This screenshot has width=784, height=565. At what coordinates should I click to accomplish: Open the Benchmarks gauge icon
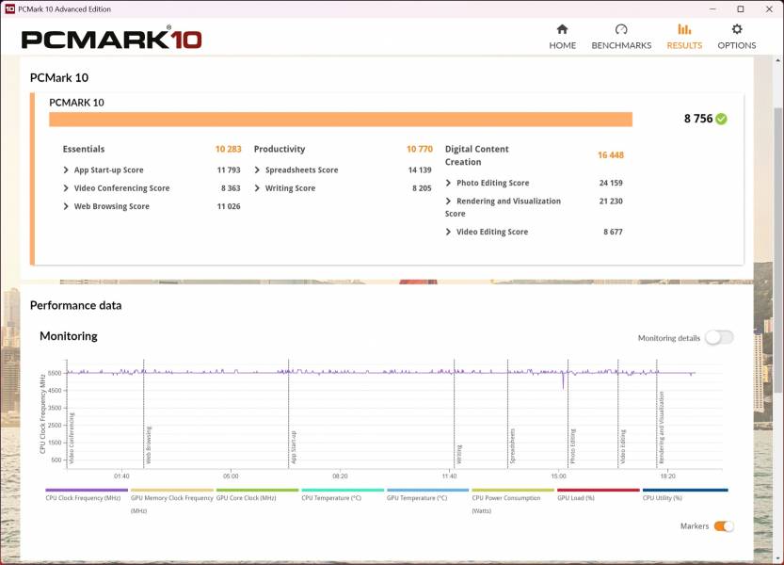[x=621, y=29]
